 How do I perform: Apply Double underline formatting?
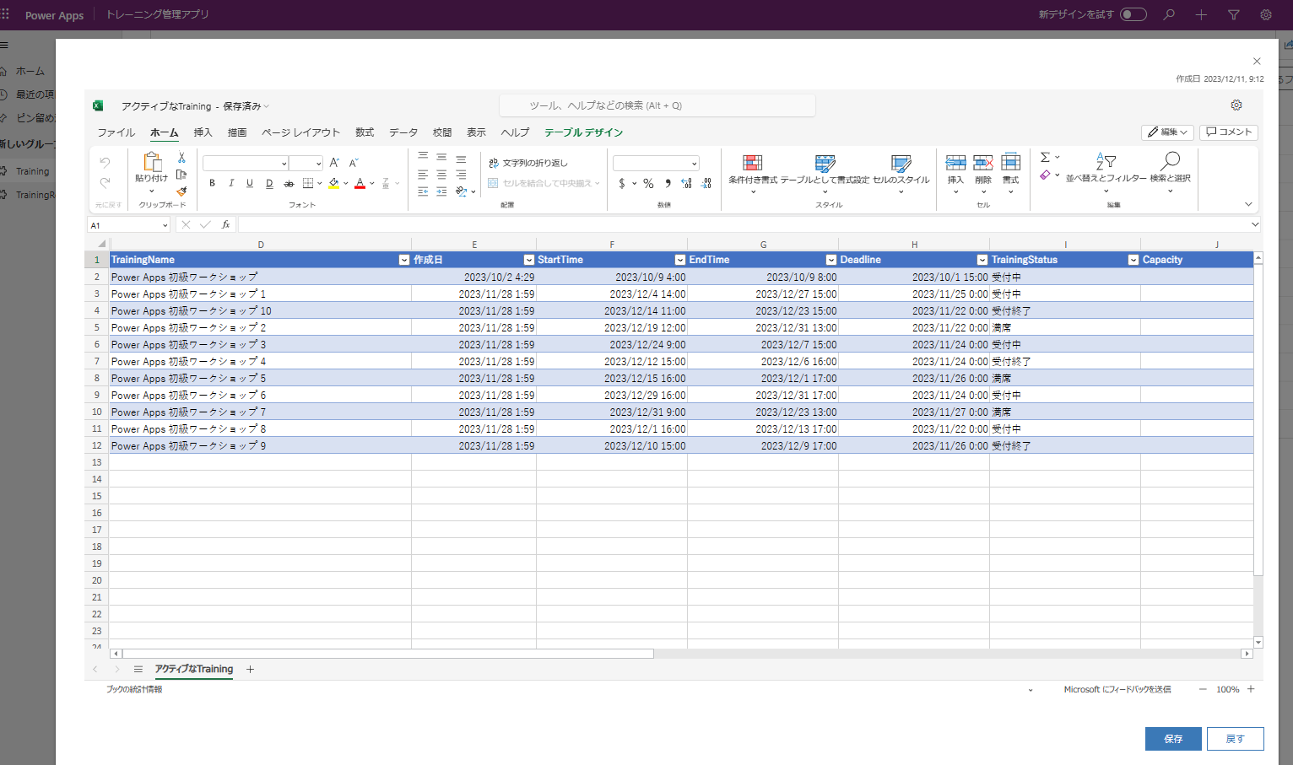coord(269,183)
